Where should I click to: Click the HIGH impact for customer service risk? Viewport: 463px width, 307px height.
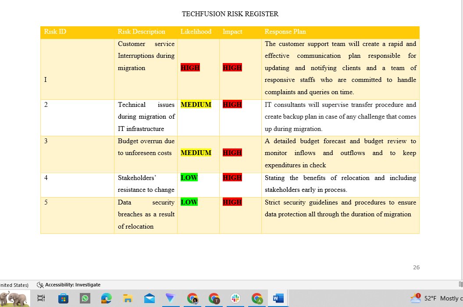(x=232, y=67)
